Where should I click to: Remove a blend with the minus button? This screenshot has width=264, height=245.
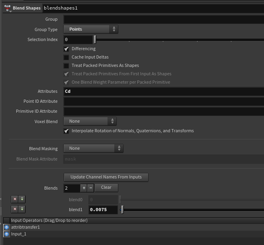(90, 188)
